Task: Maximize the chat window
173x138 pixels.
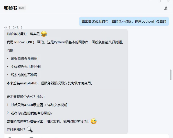Action: pos(159,1)
